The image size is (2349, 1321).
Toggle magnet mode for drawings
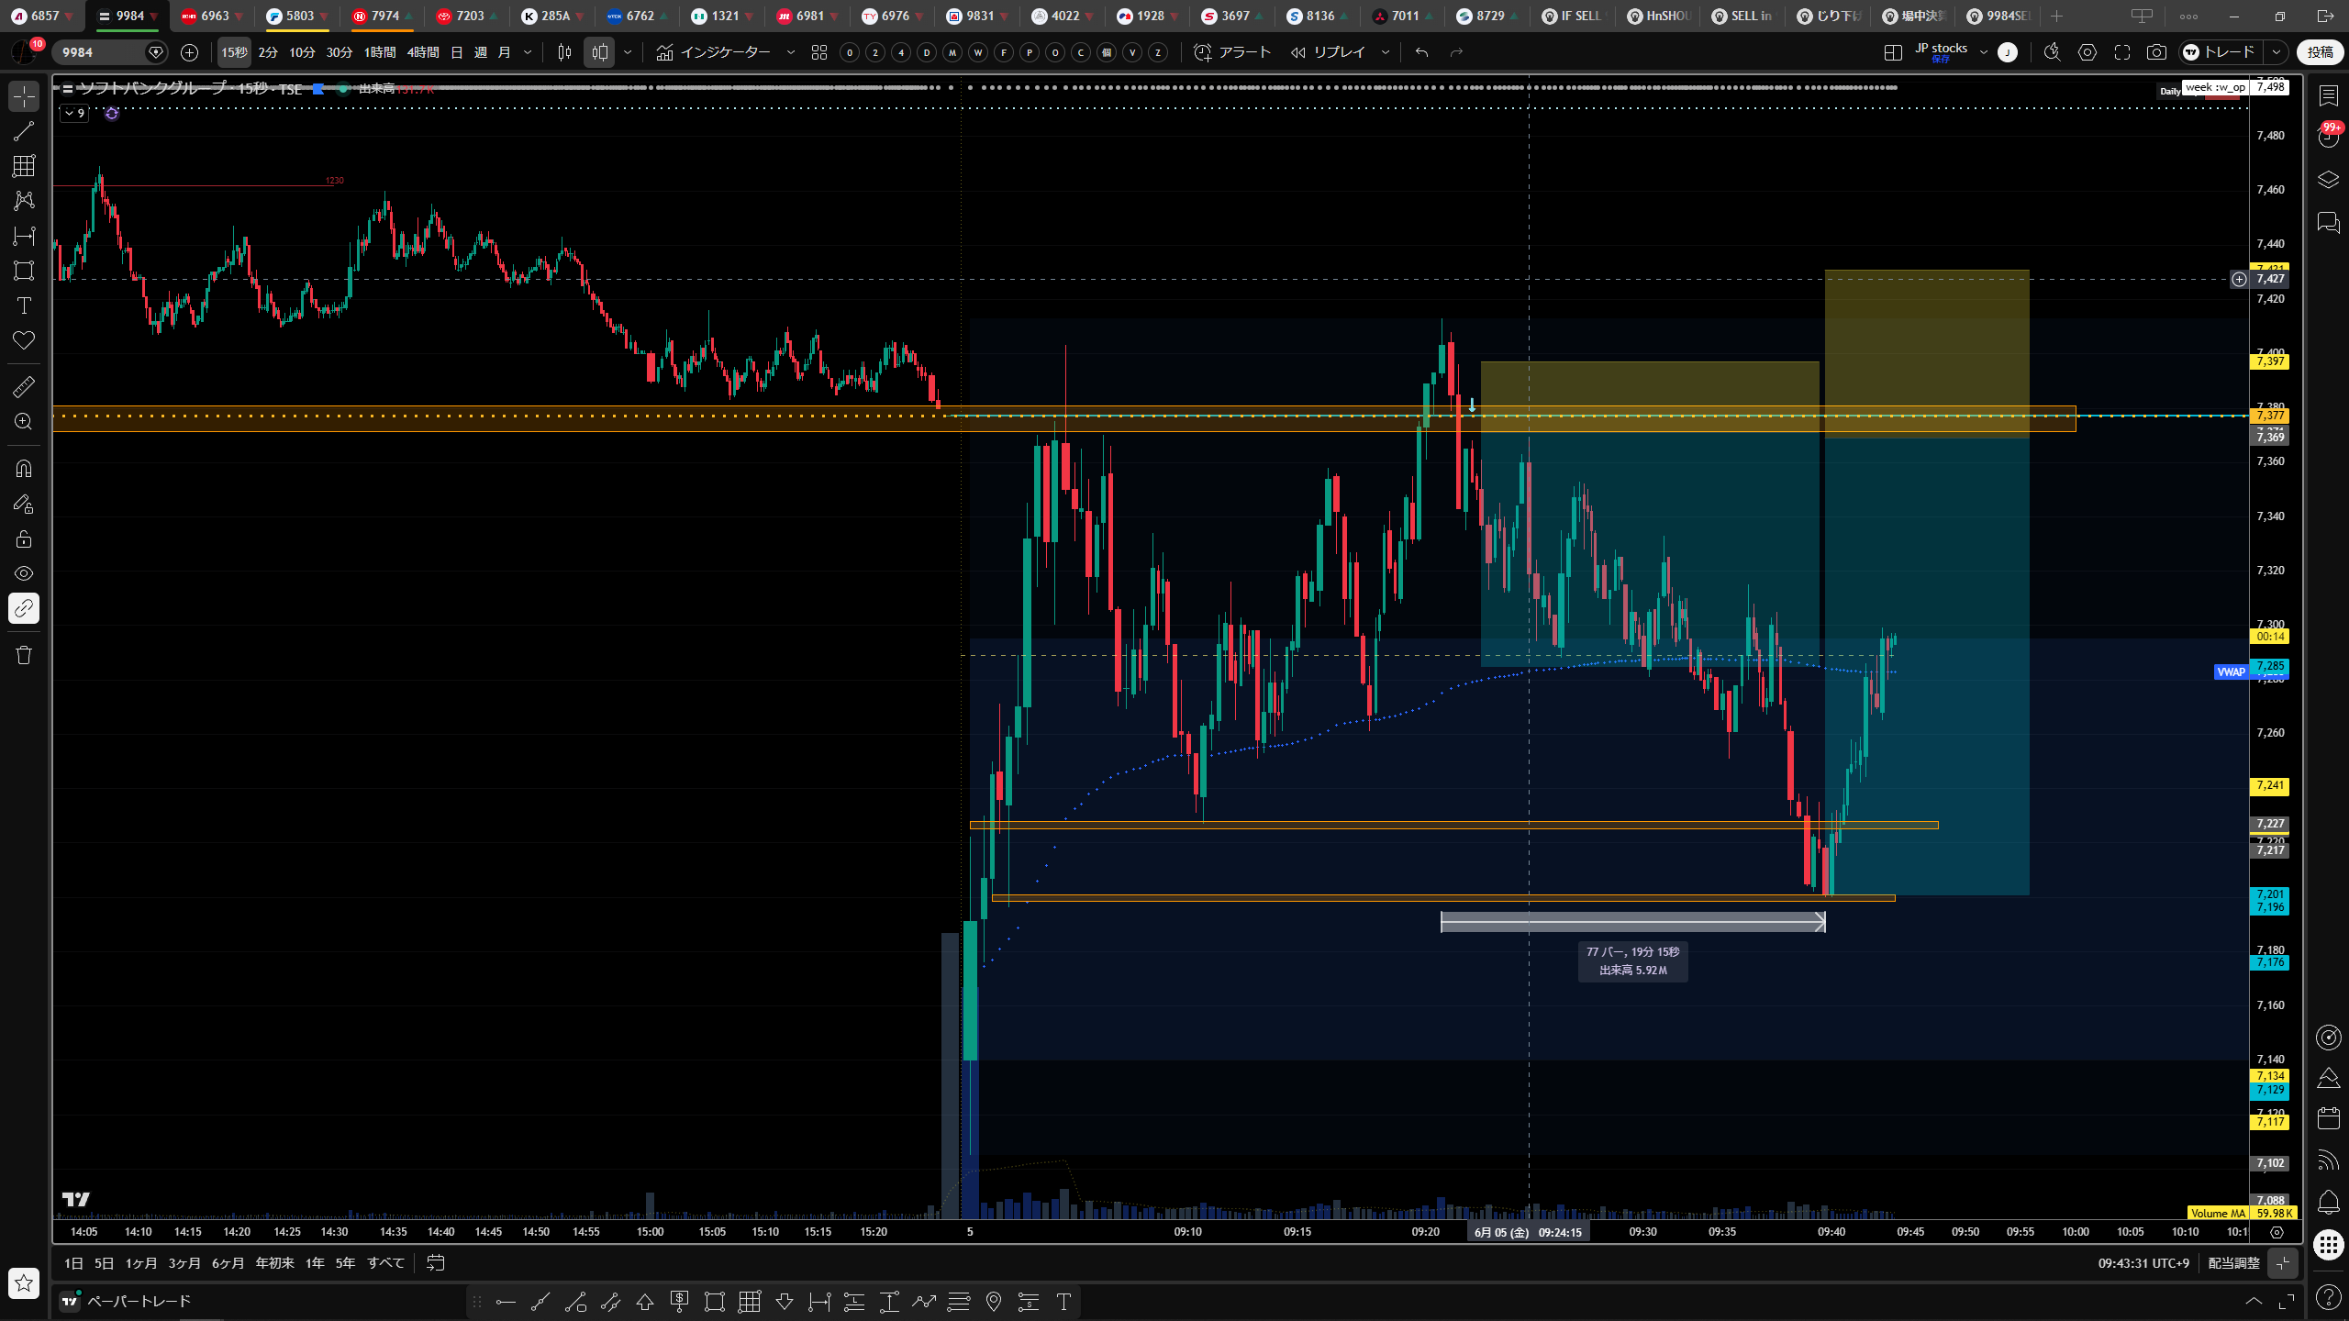(x=24, y=469)
